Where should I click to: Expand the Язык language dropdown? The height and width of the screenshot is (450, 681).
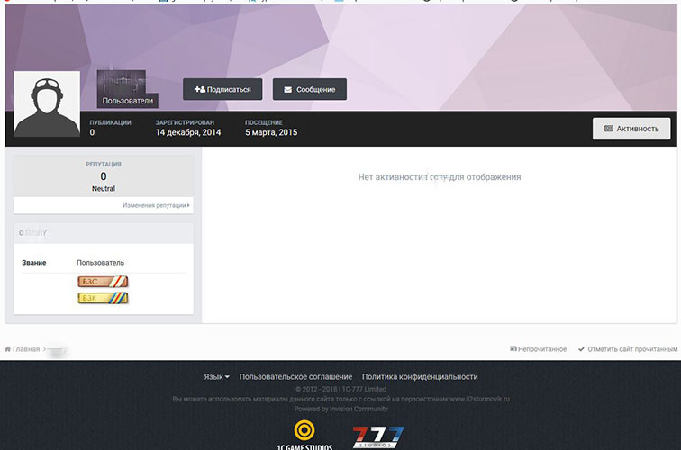tap(216, 377)
